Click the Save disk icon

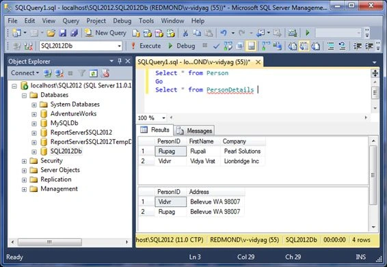pyautogui.click(x=63, y=33)
